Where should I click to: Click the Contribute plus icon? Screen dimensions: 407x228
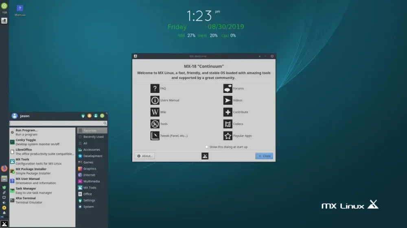click(x=228, y=112)
